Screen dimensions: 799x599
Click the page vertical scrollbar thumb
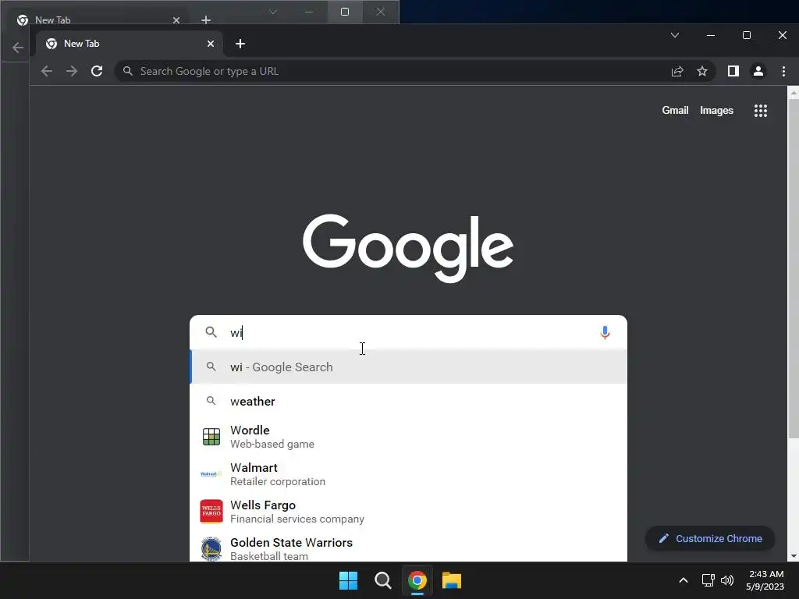click(793, 269)
